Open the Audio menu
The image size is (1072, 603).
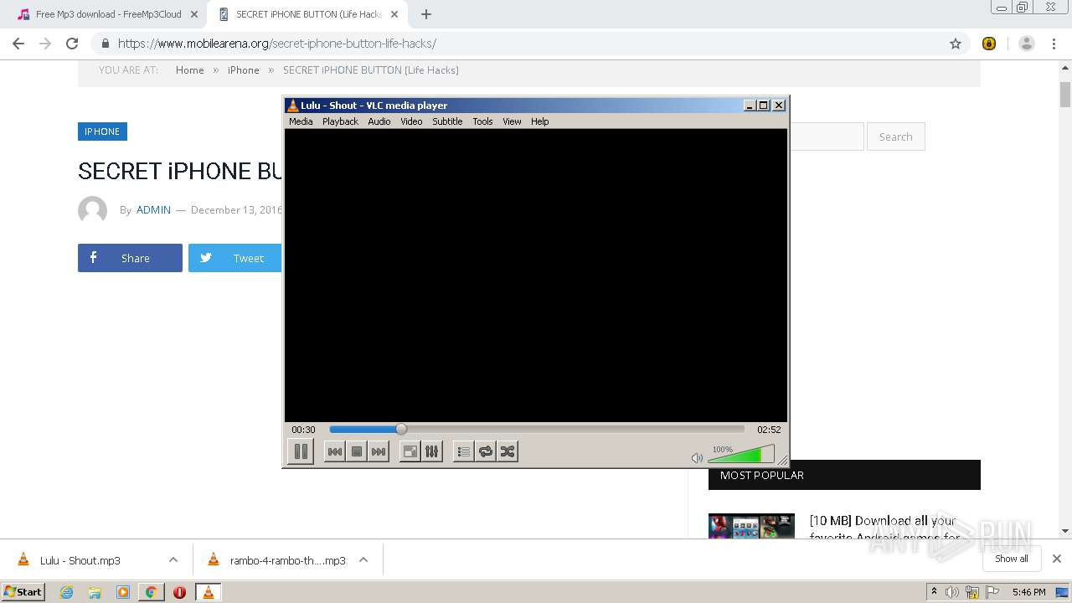click(379, 121)
